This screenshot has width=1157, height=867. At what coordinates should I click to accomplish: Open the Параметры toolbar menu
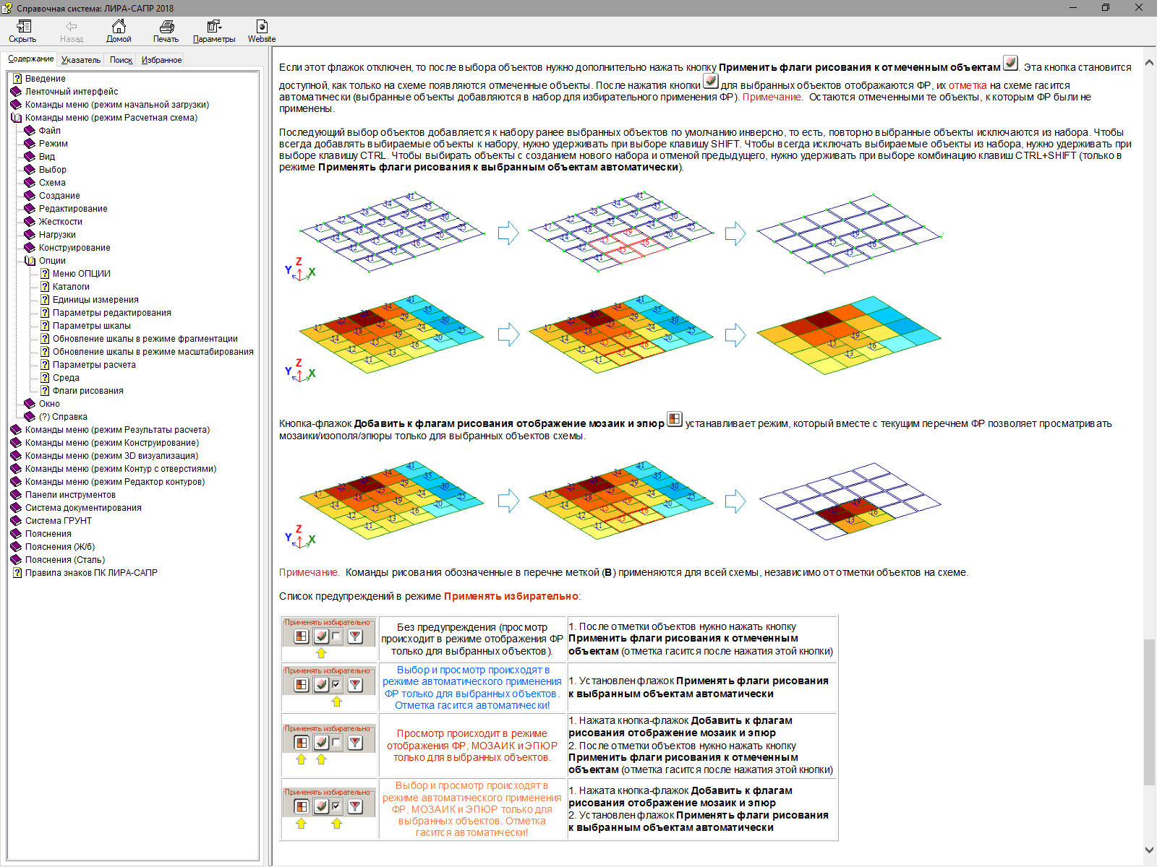point(214,31)
